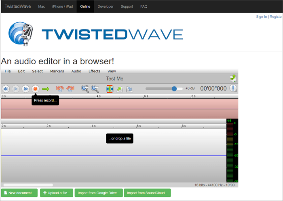
Task: Click the Sign In link
Action: point(261,17)
